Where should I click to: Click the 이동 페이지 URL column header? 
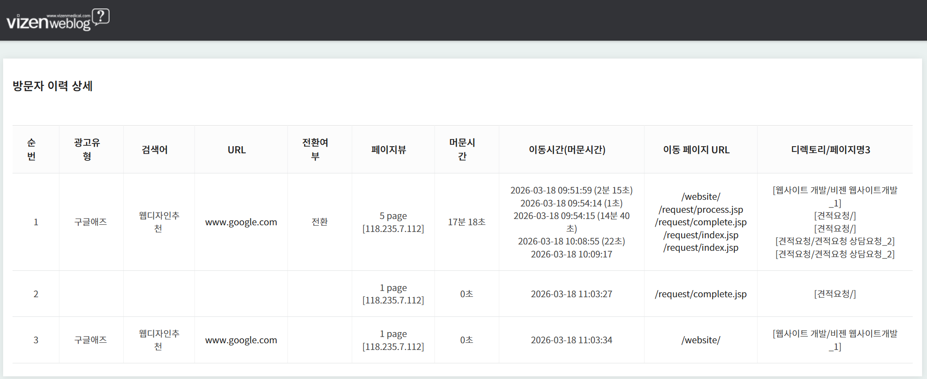click(696, 150)
